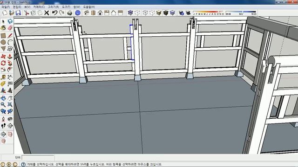Create a new file with New icon

pyautogui.click(x=5, y=13)
